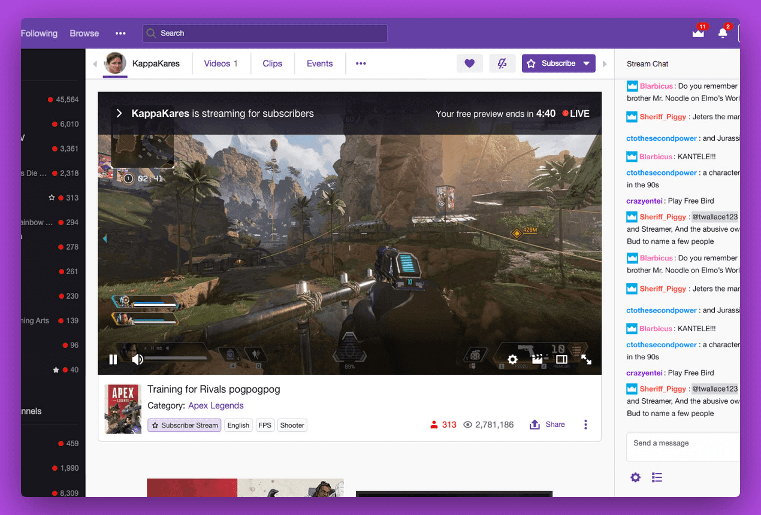Click the English tag

(x=238, y=425)
